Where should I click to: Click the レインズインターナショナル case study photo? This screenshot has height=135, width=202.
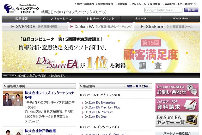[13, 98]
